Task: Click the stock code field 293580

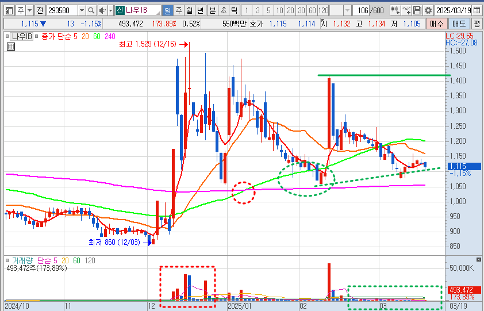Action: pos(62,10)
